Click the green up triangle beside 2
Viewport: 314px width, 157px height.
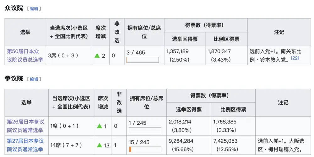click(x=97, y=56)
